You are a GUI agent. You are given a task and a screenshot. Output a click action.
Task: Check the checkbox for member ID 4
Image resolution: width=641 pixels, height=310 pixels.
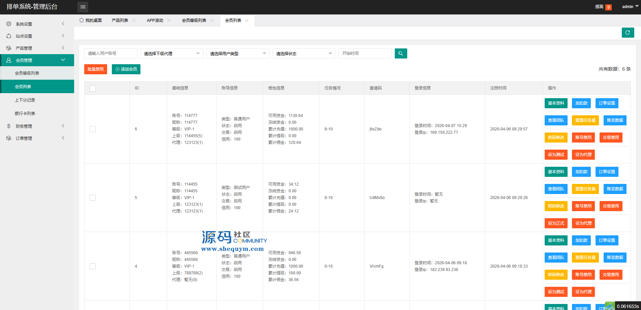(x=93, y=266)
